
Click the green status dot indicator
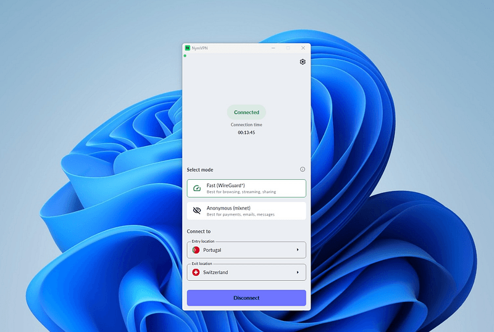(185, 56)
